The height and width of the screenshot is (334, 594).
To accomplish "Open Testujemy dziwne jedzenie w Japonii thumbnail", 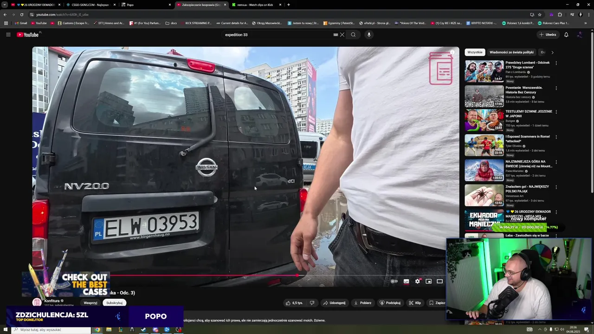I will point(484,120).
